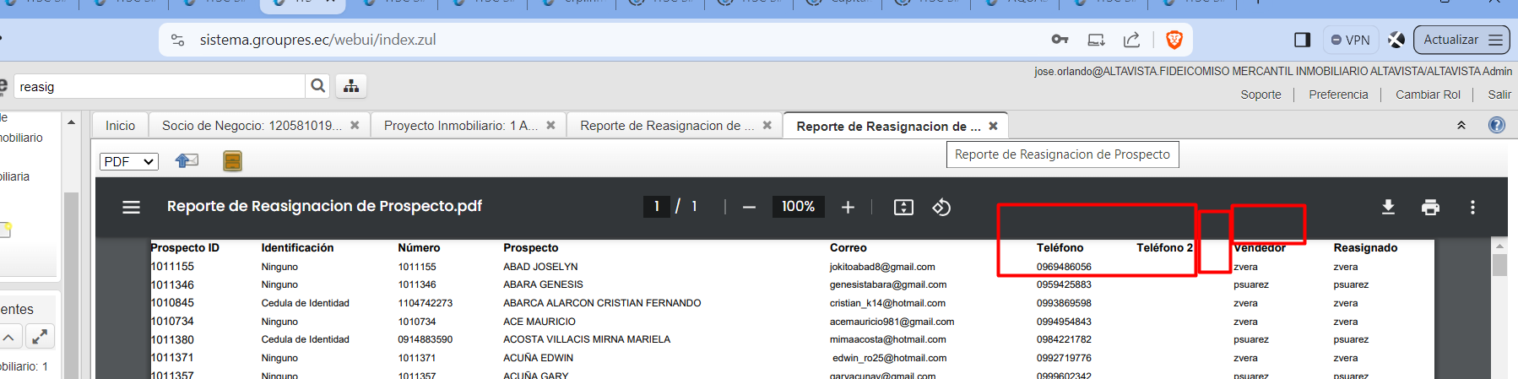The width and height of the screenshot is (1518, 379).
Task: Zoom out of the PDF
Action: pyautogui.click(x=749, y=207)
